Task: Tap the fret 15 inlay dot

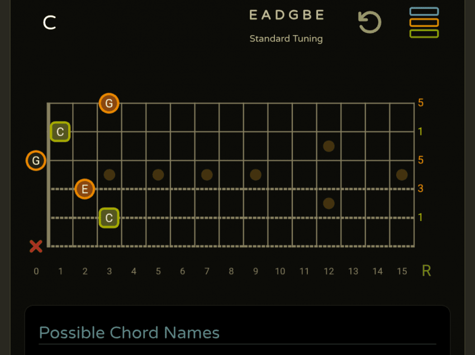Action: pos(402,175)
